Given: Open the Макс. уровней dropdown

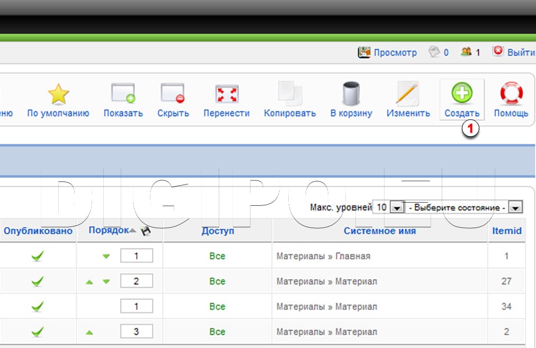Looking at the screenshot, I should click(x=397, y=207).
